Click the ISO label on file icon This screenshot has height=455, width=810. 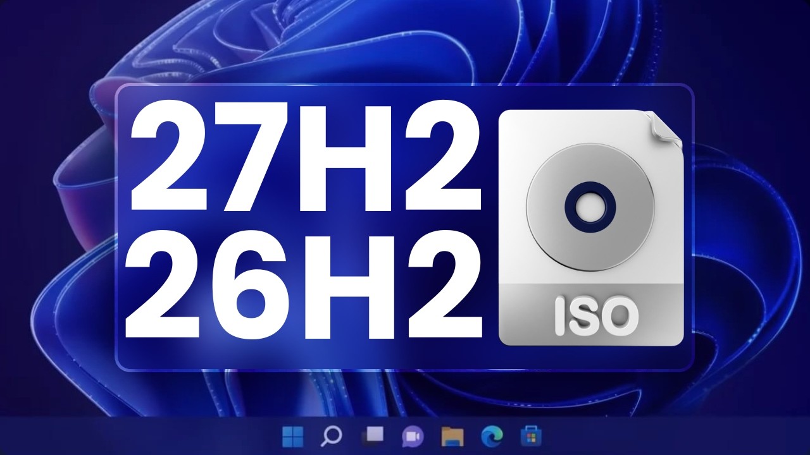coord(596,315)
